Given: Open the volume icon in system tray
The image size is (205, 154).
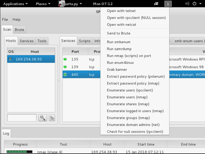Looking at the screenshot, I should click(187, 4).
